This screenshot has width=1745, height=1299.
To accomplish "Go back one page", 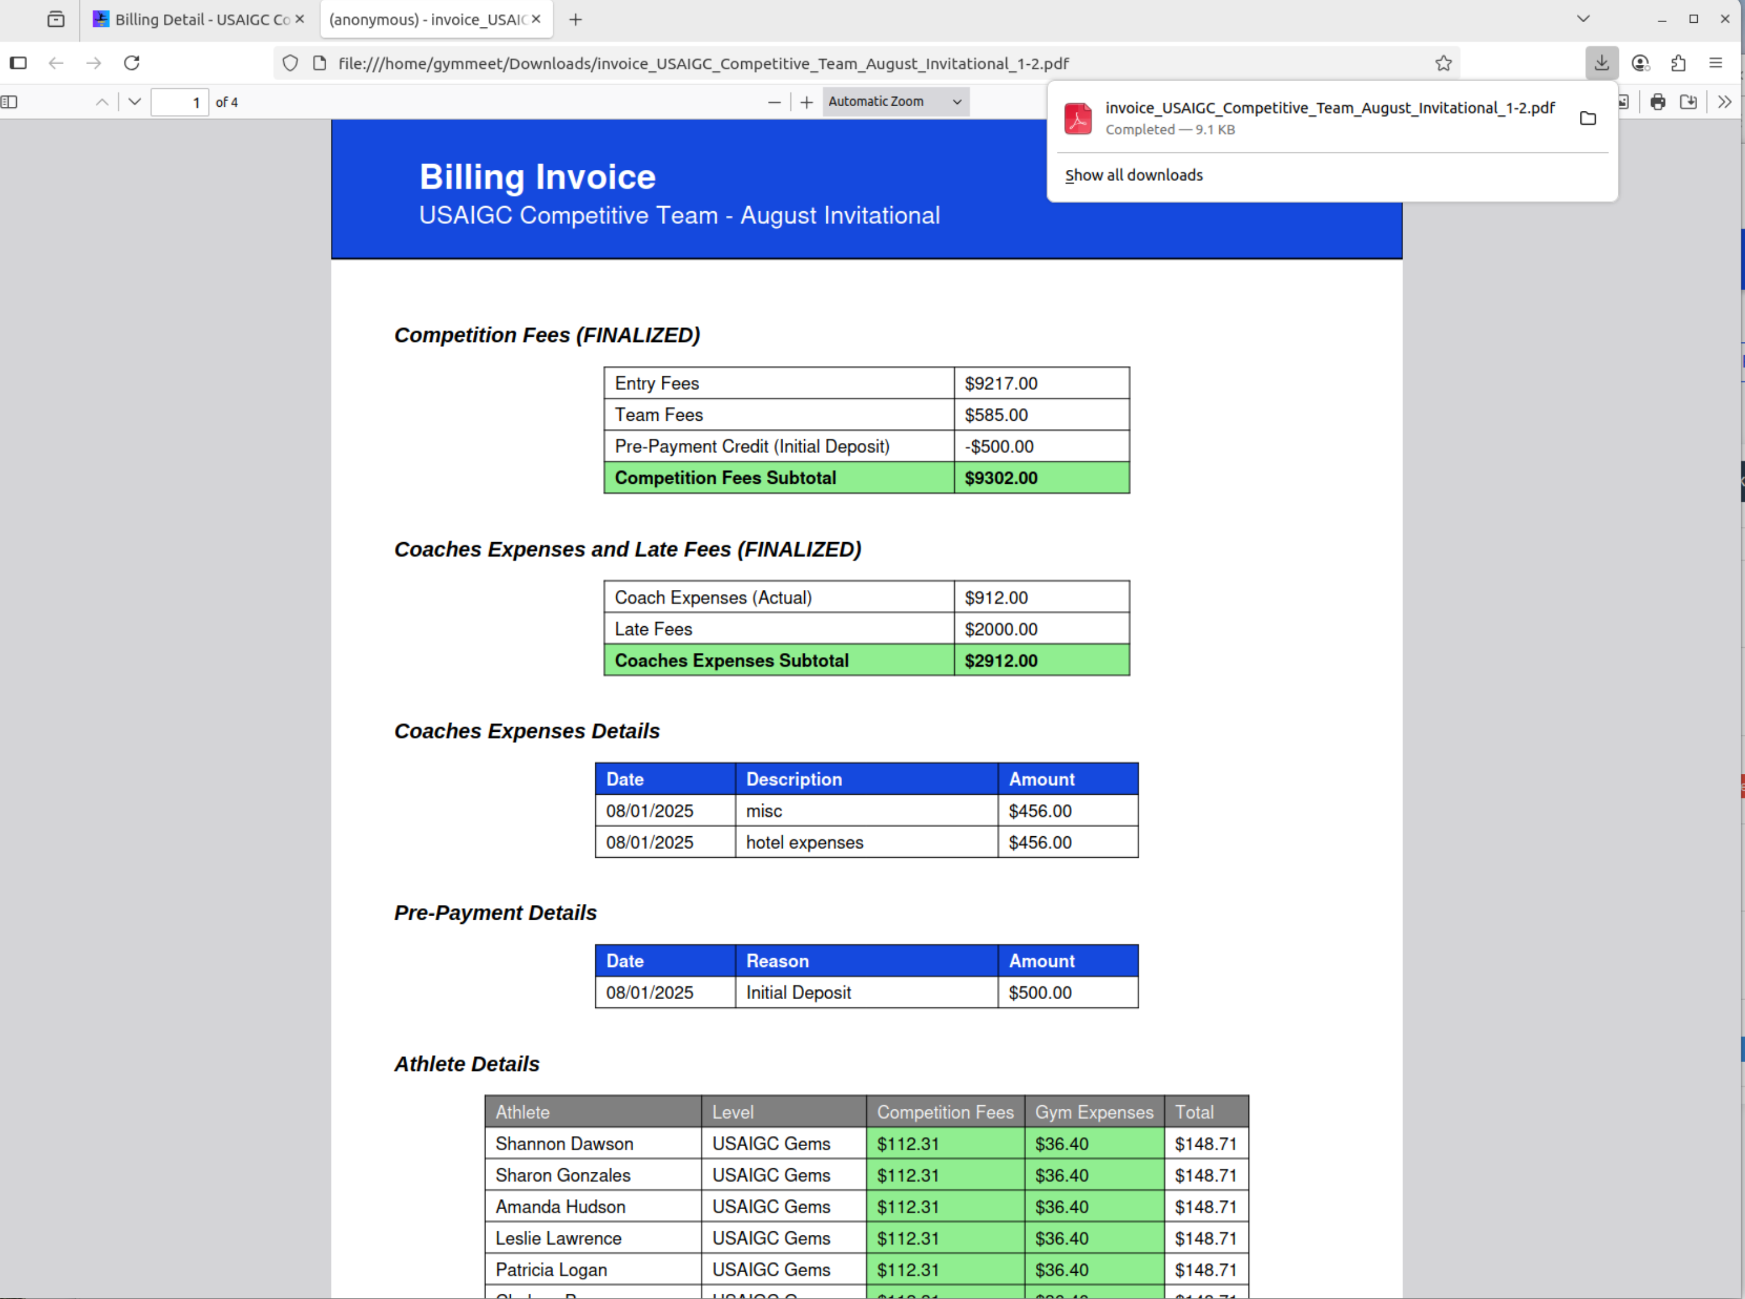I will click(x=56, y=63).
